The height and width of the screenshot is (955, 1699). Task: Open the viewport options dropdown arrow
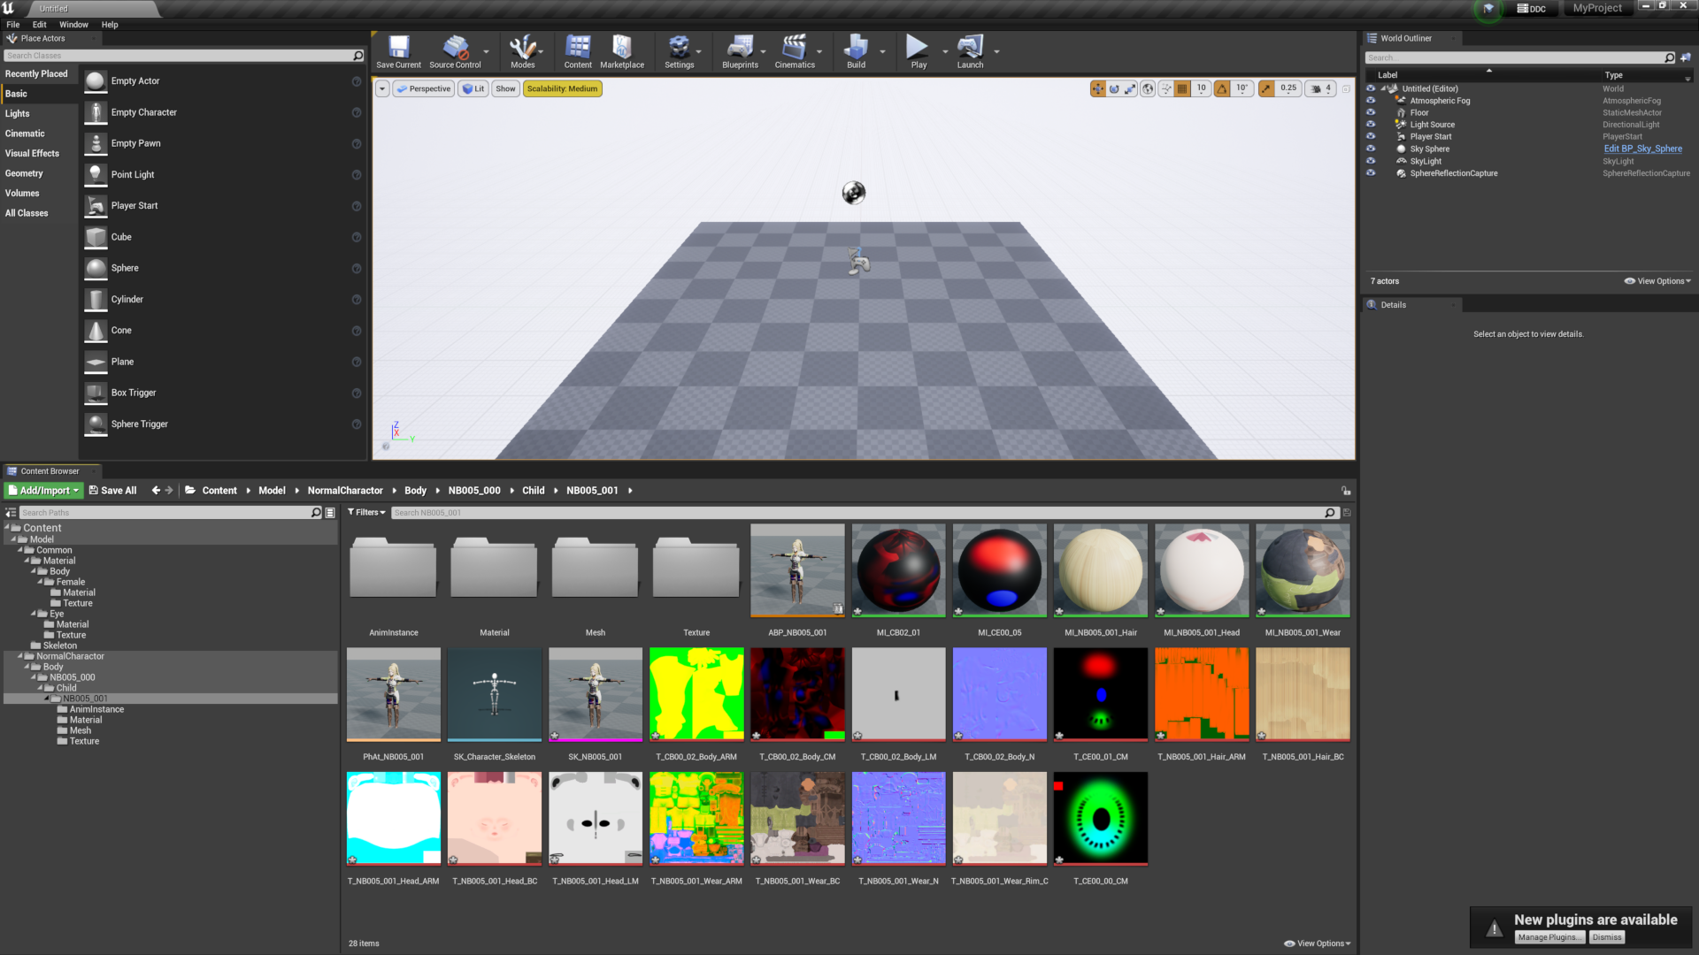click(x=382, y=88)
